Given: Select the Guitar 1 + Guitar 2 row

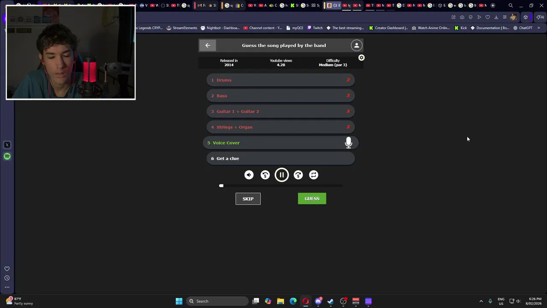Looking at the screenshot, I should [281, 111].
